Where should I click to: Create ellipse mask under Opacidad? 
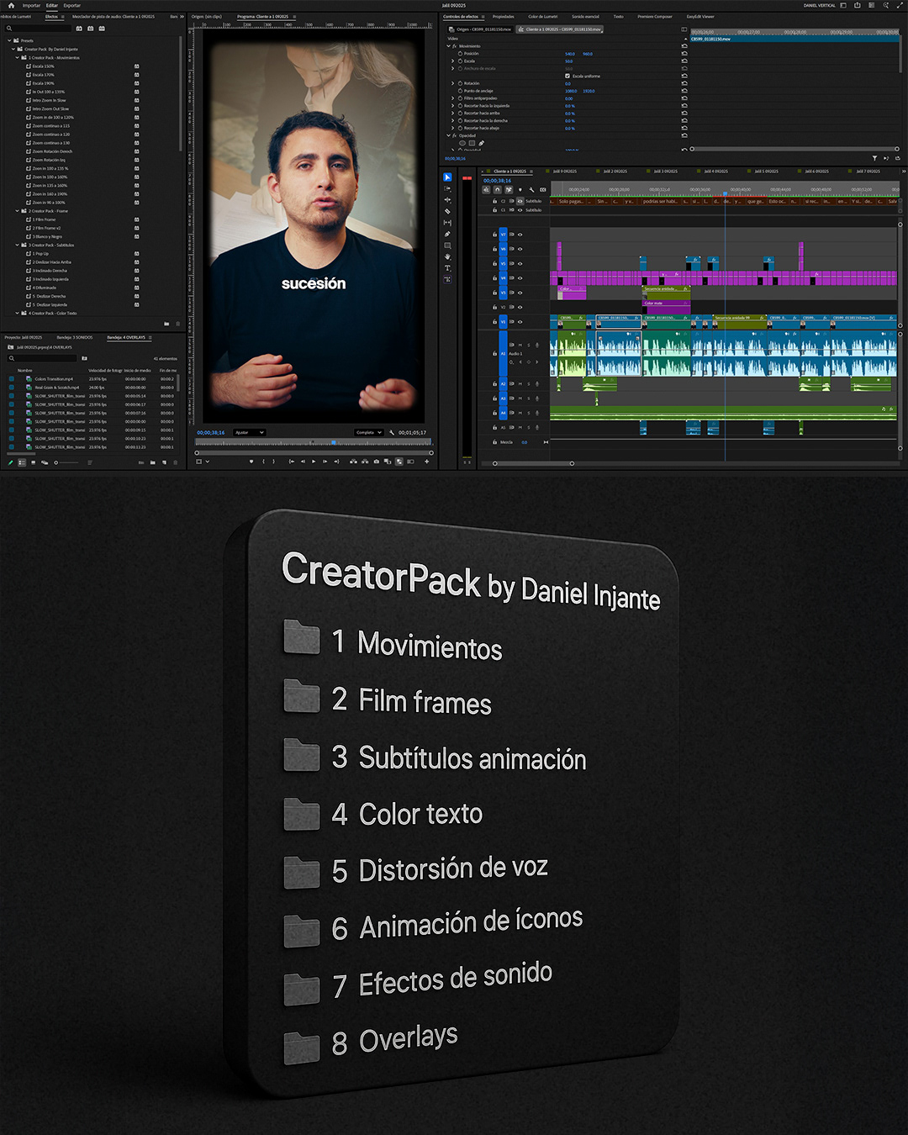(x=462, y=143)
